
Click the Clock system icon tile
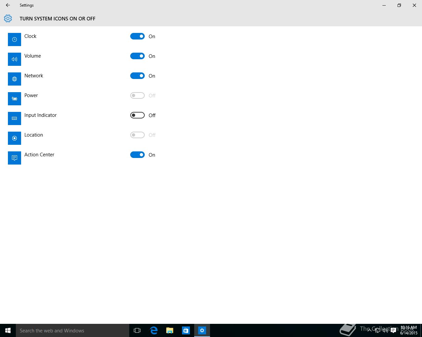point(15,39)
